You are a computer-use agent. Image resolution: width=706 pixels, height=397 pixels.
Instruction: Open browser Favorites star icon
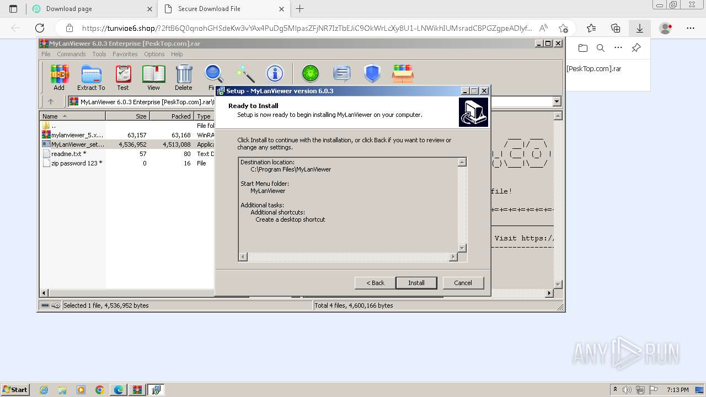tap(591, 28)
